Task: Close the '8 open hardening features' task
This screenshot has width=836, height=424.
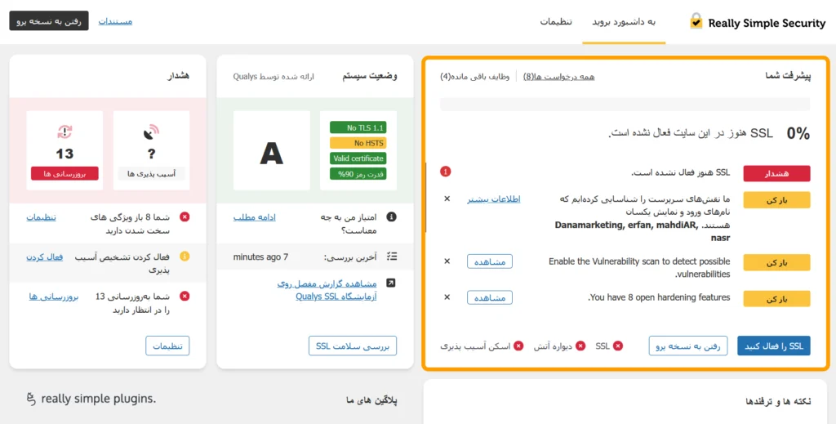Action: 447,297
